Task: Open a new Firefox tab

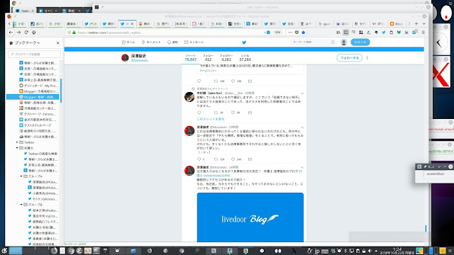Action: point(416,23)
